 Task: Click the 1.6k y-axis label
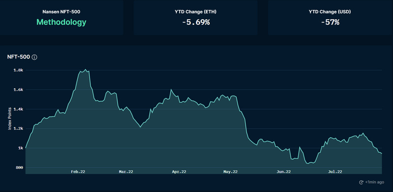[x=19, y=90]
